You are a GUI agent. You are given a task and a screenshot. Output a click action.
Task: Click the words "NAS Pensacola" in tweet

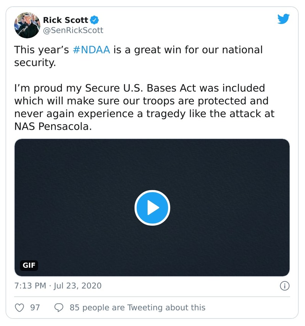point(53,127)
